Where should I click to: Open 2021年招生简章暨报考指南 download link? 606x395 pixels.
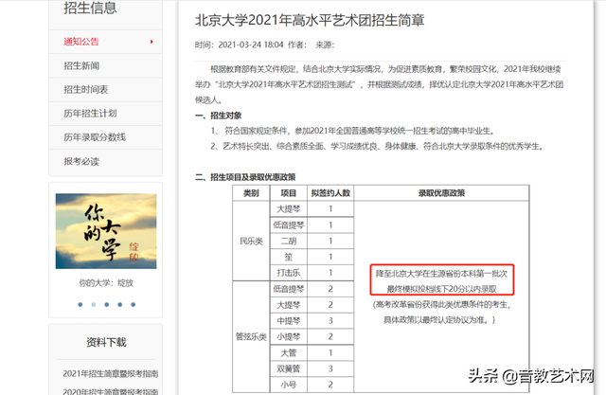110,374
